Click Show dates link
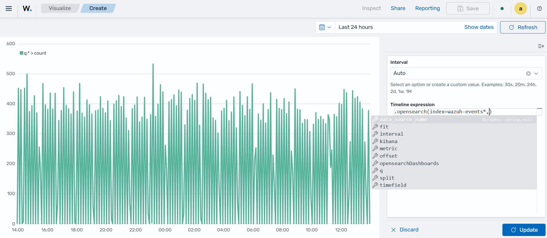 pos(479,27)
